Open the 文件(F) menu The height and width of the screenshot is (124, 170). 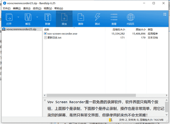click(7, 8)
